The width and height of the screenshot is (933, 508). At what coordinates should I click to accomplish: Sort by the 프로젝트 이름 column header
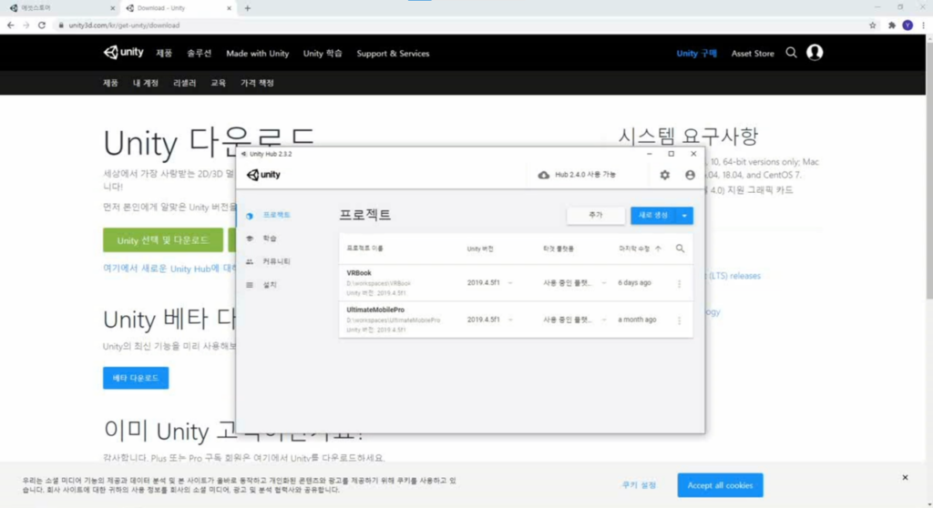point(364,249)
